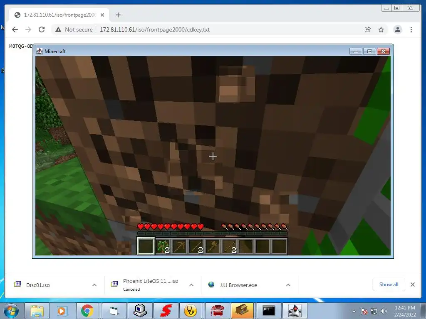Share this page via the share icon
Image resolution: width=426 pixels, height=319 pixels.
point(368,29)
